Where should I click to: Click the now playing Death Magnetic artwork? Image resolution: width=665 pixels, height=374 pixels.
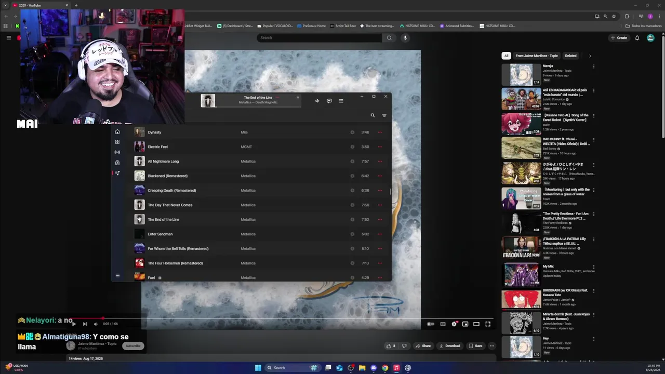point(208,100)
